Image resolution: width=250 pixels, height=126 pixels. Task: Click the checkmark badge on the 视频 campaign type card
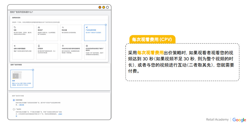point(33,70)
